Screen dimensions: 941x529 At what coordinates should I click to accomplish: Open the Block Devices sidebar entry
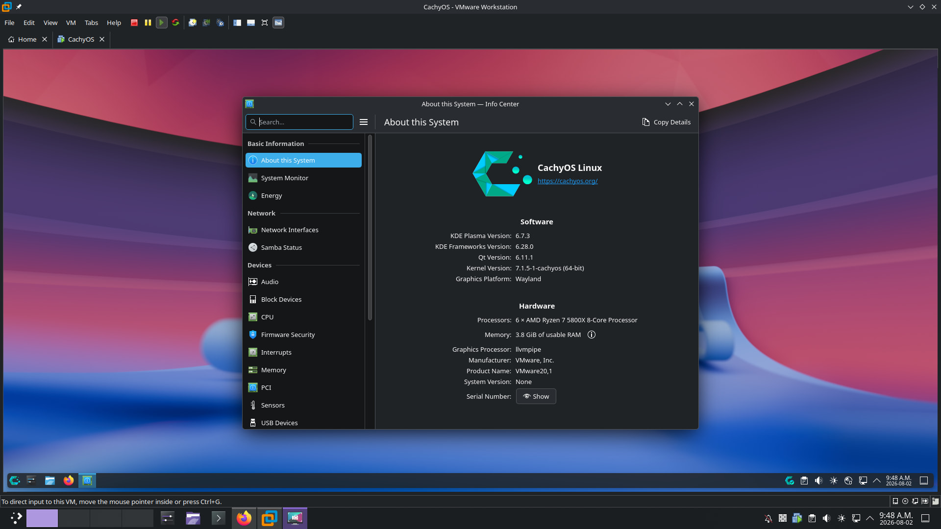click(x=303, y=299)
